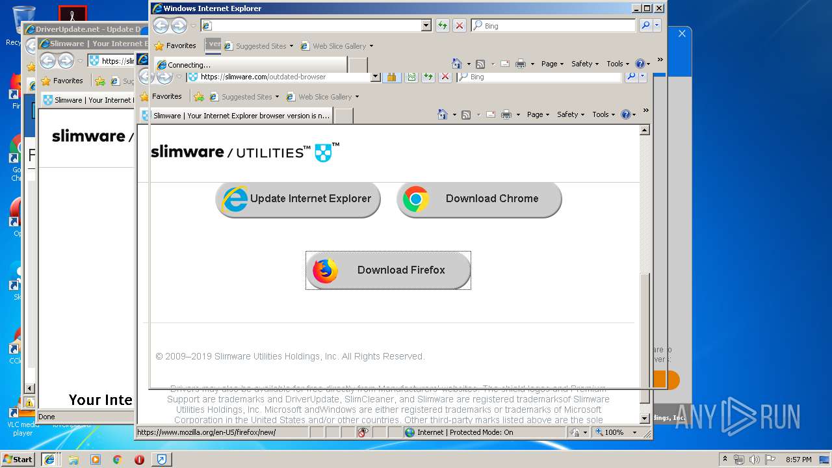Click the Bing search magnifier button in front window

(645, 25)
